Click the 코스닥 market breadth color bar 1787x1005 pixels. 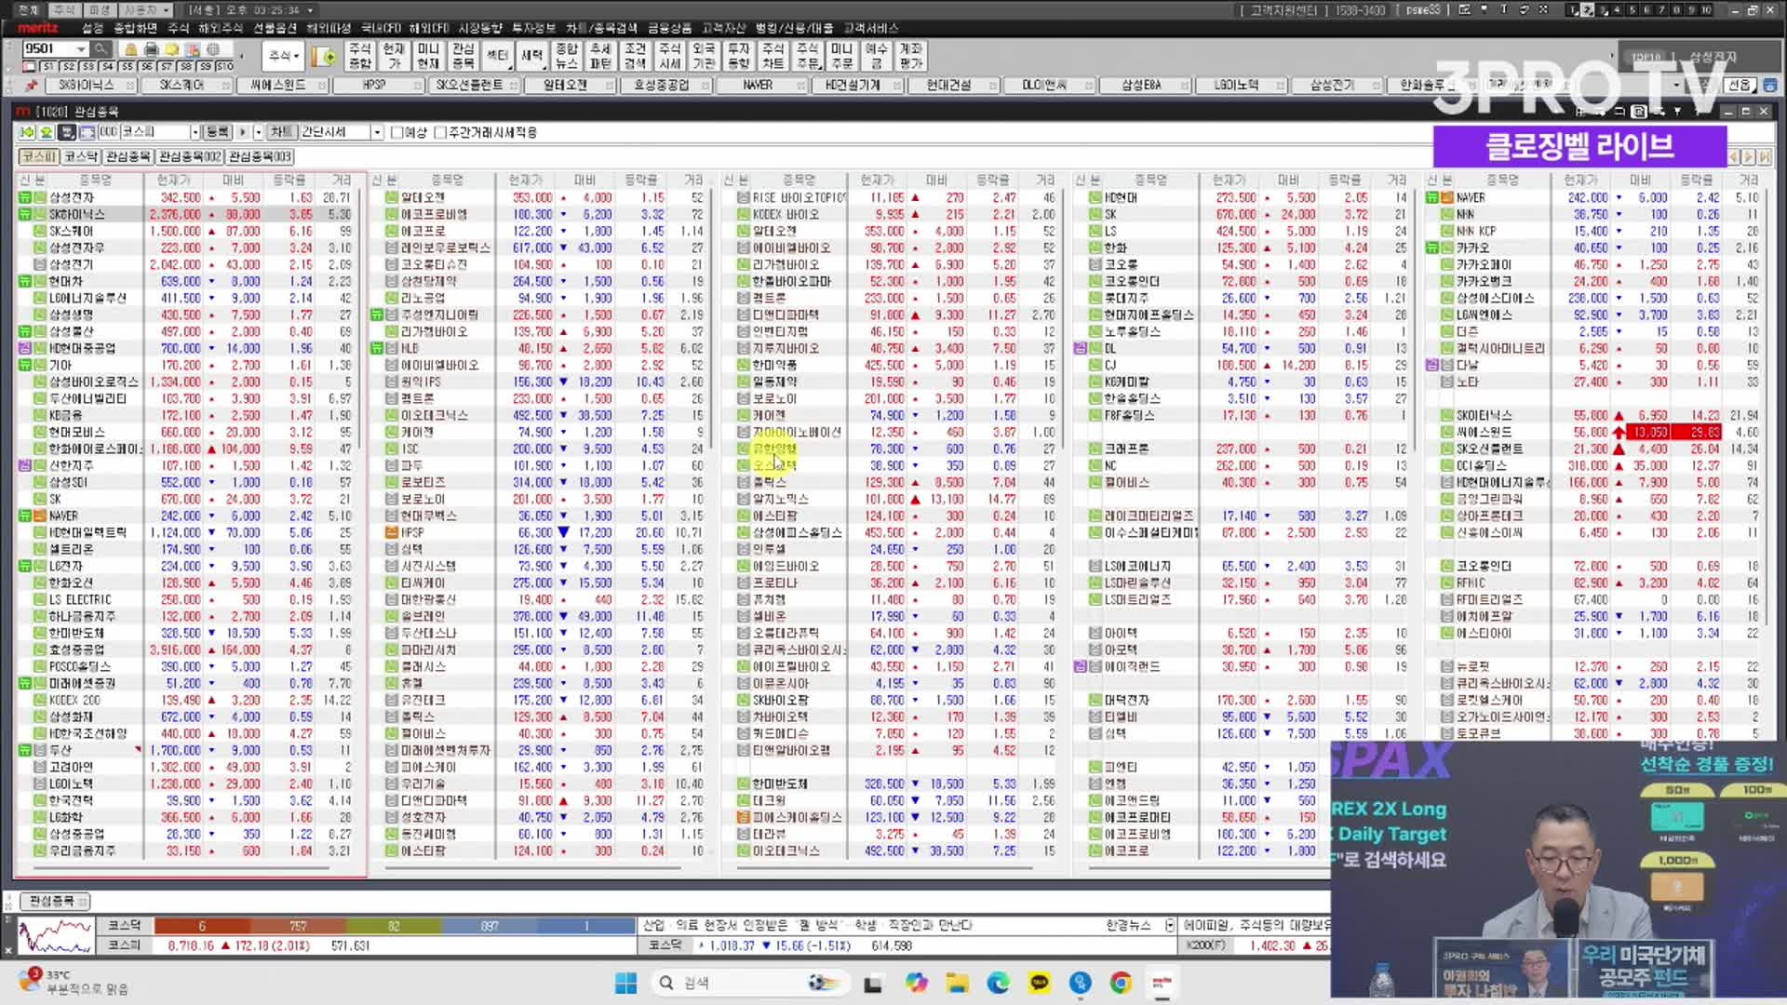pos(395,926)
